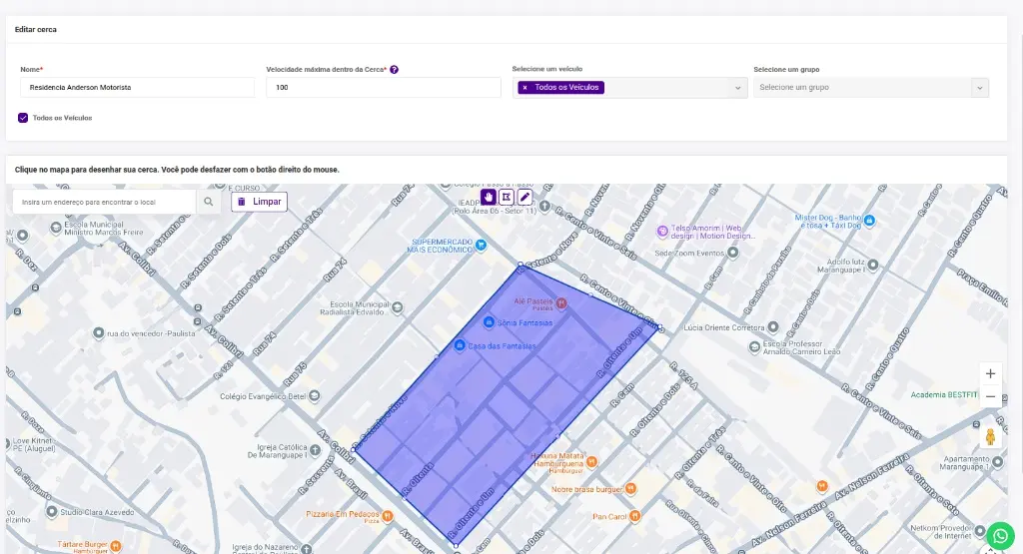Click the maximum speed field with 100

[384, 87]
